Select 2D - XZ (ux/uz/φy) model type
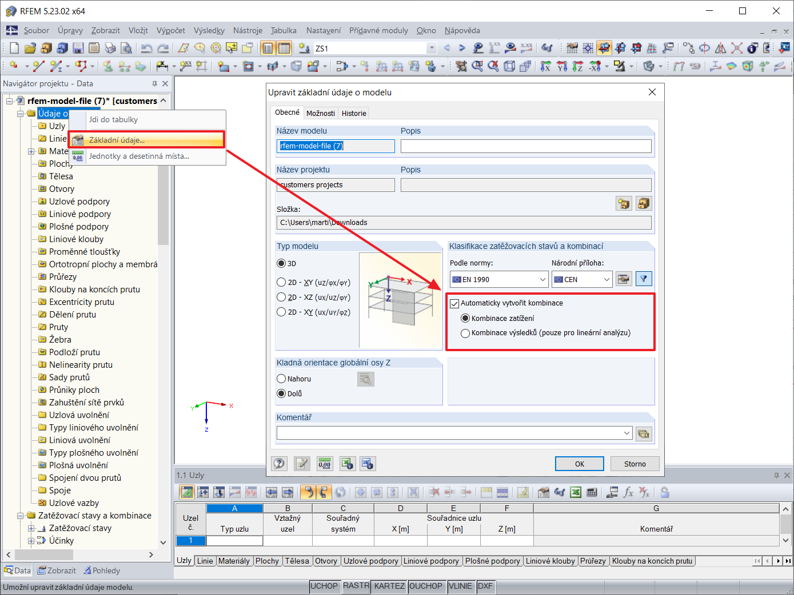Viewport: 794px width, 595px height. [x=281, y=297]
